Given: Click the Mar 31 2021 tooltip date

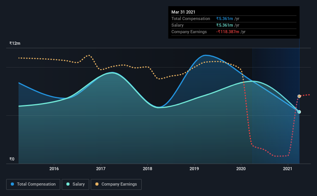Looking at the screenshot, I should [183, 12].
